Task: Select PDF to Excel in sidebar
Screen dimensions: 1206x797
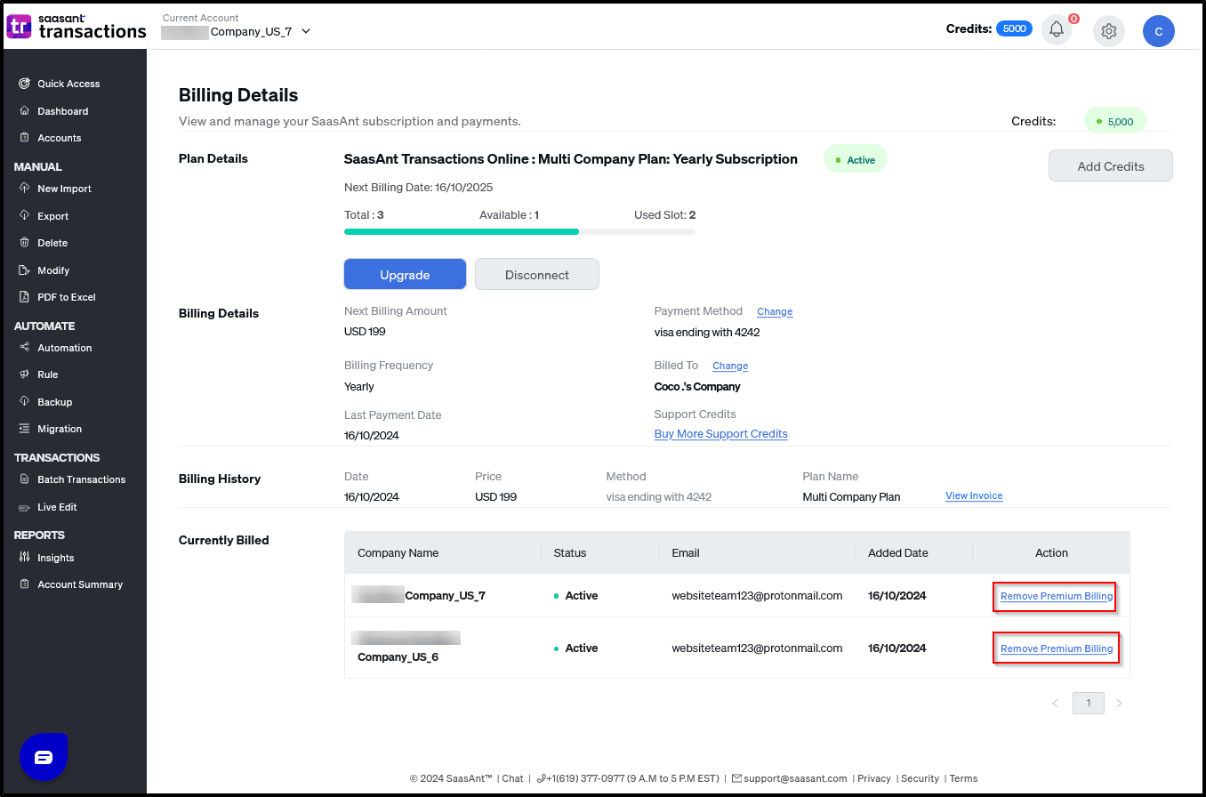Action: click(66, 297)
